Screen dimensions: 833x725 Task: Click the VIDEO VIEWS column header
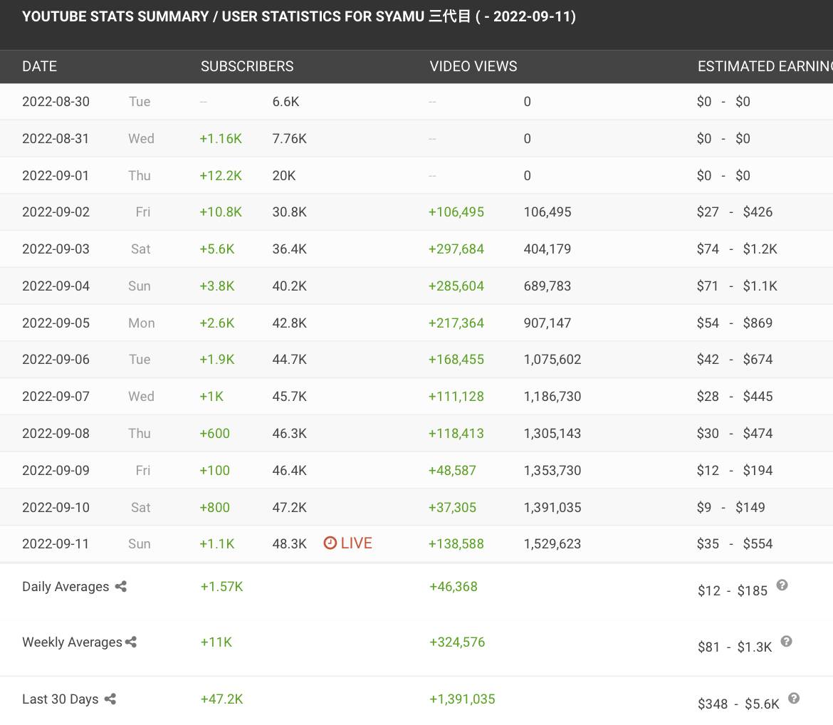[x=473, y=66]
